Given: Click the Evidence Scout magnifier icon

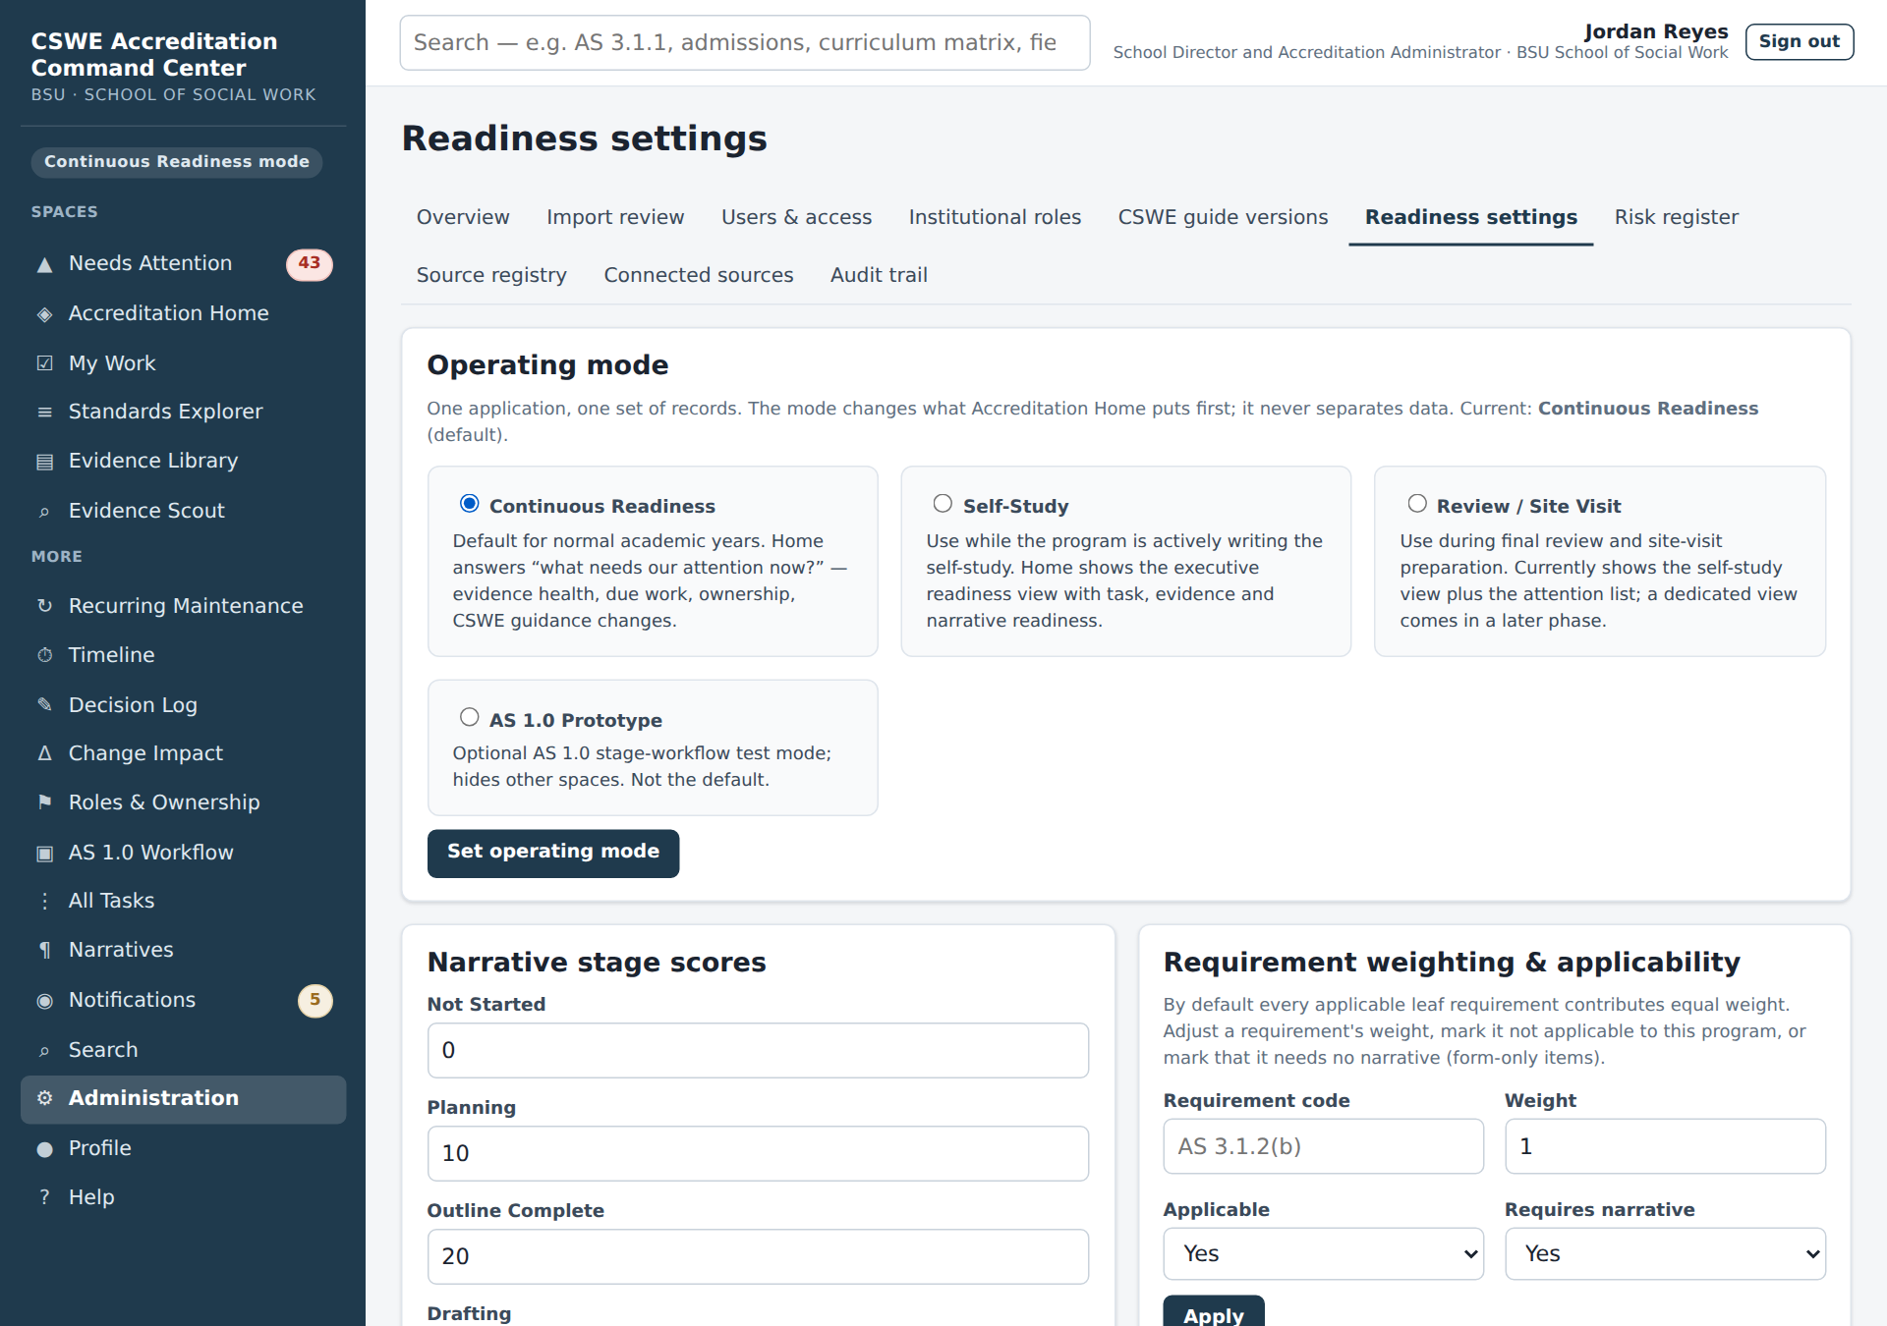Looking at the screenshot, I should pyautogui.click(x=44, y=512).
